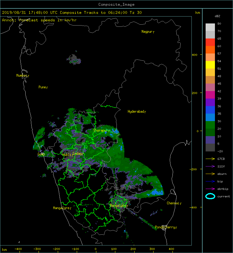Click the 57 value on the dBZ scale
This screenshot has width=233, height=253.
click(219, 53)
